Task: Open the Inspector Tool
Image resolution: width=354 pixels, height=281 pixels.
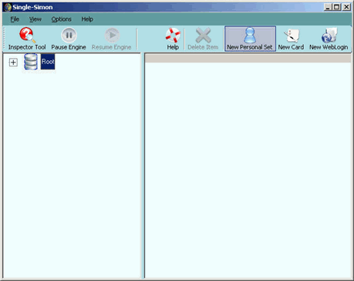Action: point(27,39)
